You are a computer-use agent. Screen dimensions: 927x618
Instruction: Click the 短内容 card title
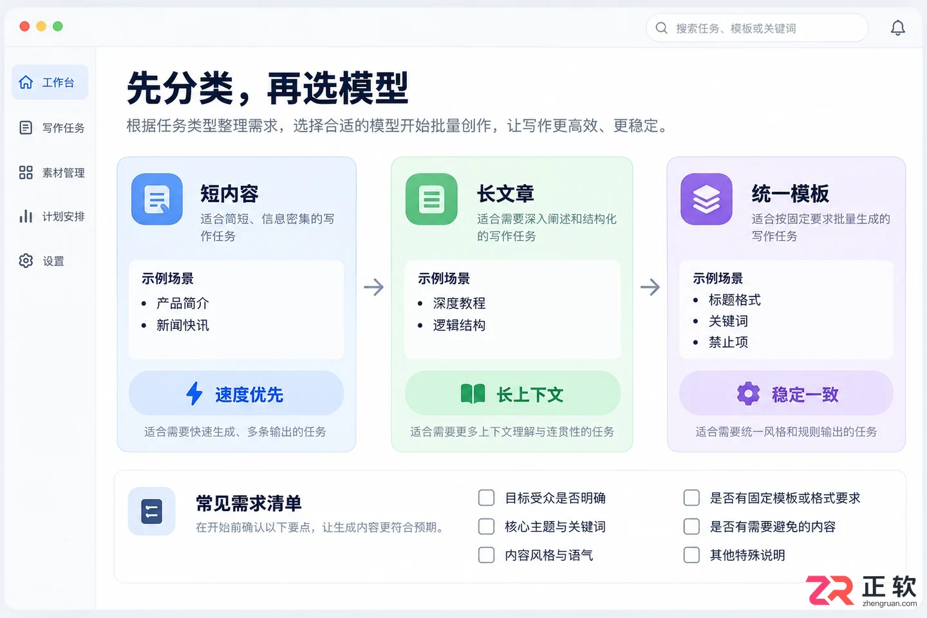click(229, 193)
